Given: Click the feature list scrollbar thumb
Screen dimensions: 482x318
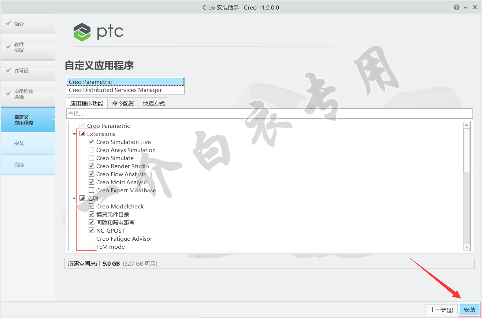Looking at the screenshot, I should tap(467, 150).
